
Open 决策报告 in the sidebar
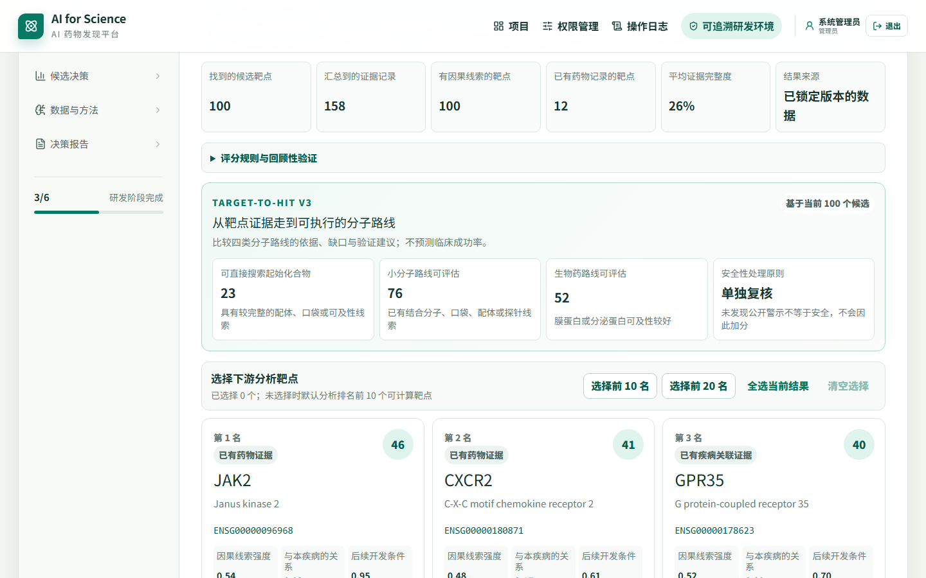point(98,144)
